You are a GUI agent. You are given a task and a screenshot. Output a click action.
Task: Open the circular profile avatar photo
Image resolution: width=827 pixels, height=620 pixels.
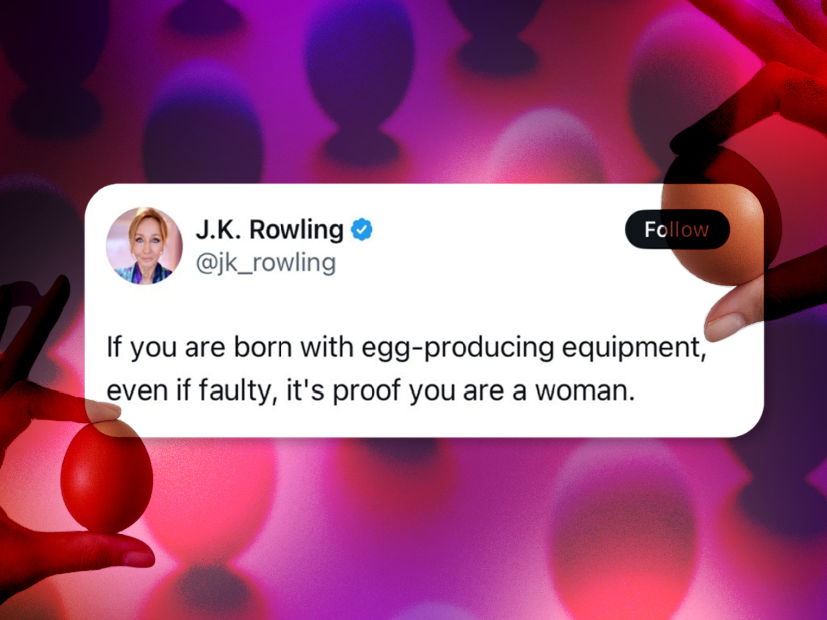144,245
